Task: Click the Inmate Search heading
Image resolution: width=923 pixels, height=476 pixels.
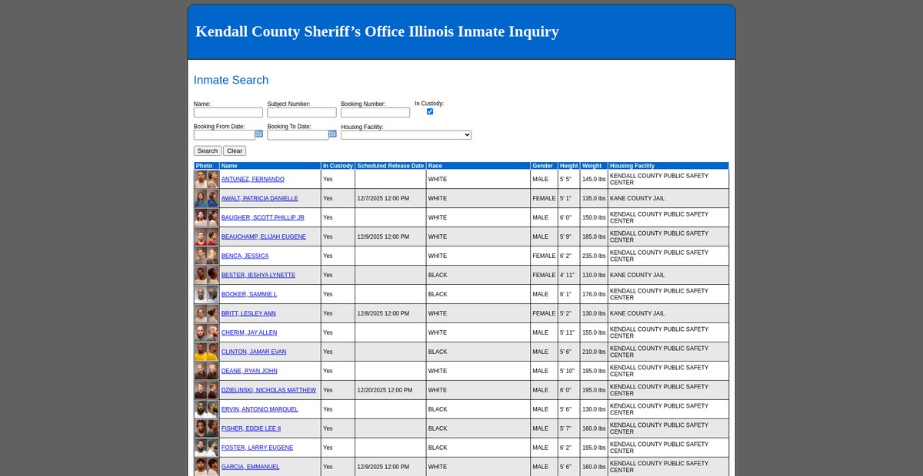Action: (231, 80)
